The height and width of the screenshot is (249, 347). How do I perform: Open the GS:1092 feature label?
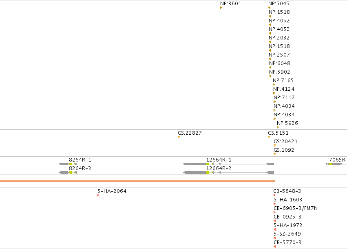coord(284,150)
